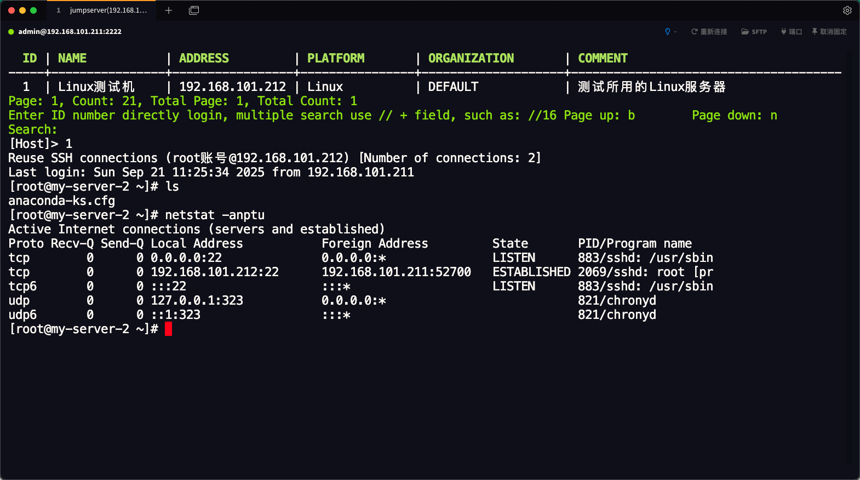Open the 端口 port forwarding option
860x480 pixels.
(792, 32)
